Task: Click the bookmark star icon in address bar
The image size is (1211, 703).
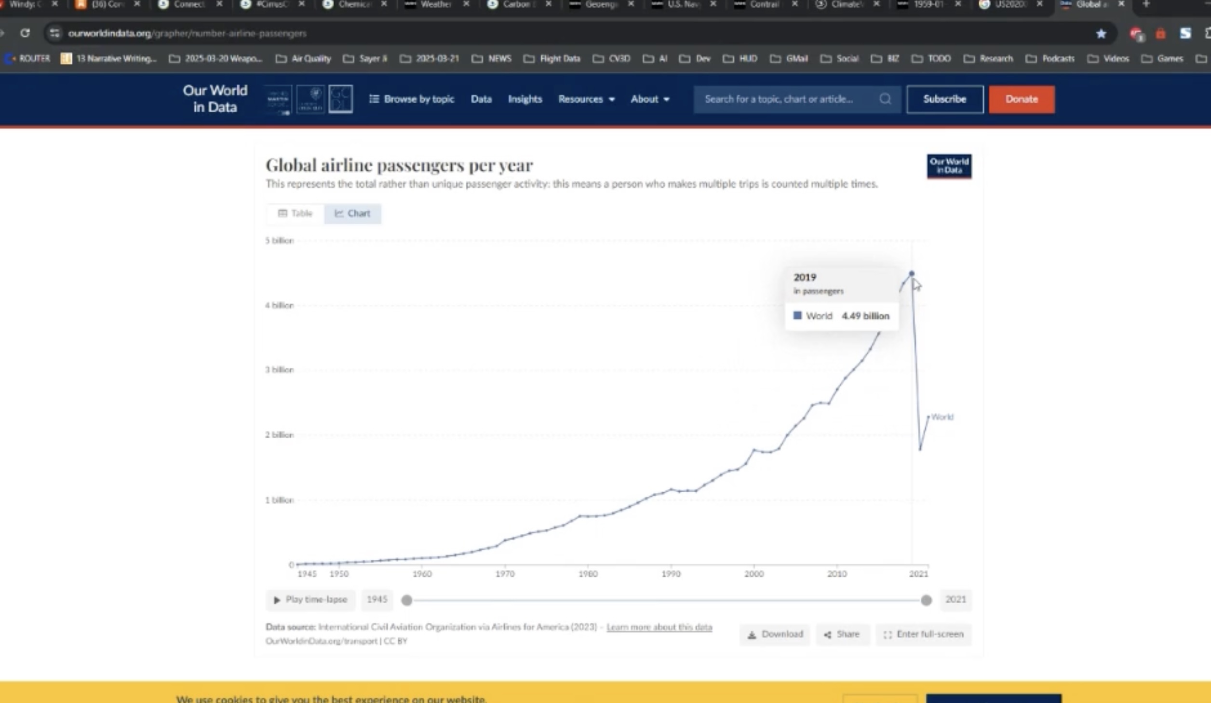Action: [1101, 34]
